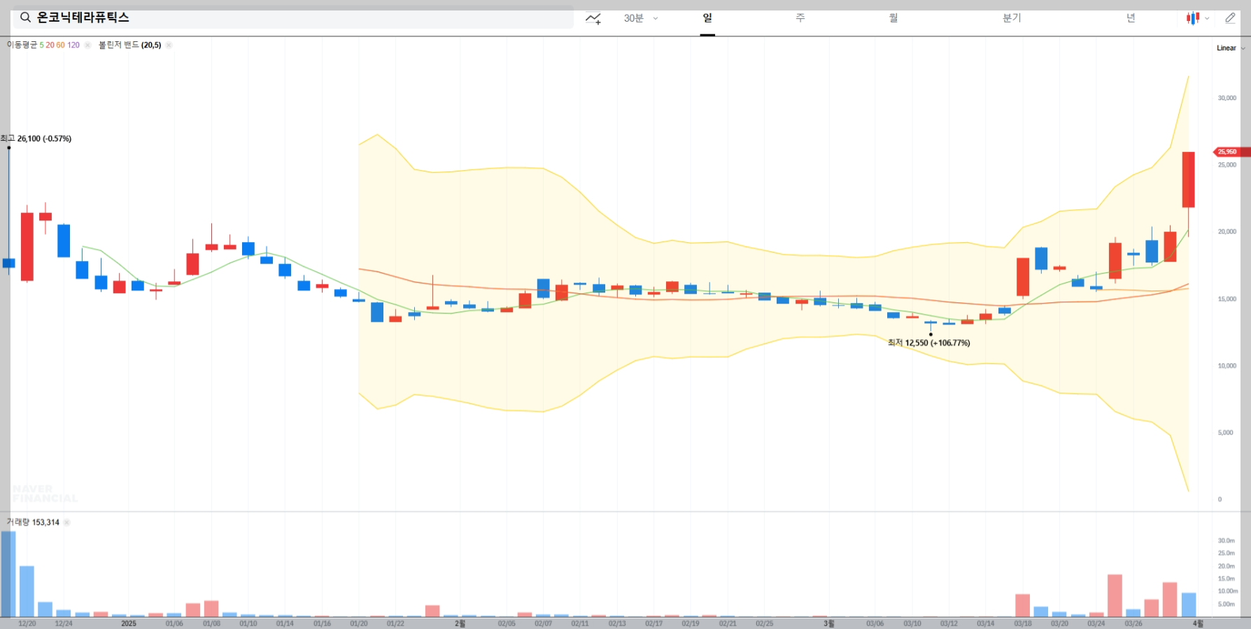Image resolution: width=1251 pixels, height=629 pixels.
Task: Switch to the 월 monthly tab
Action: [893, 18]
